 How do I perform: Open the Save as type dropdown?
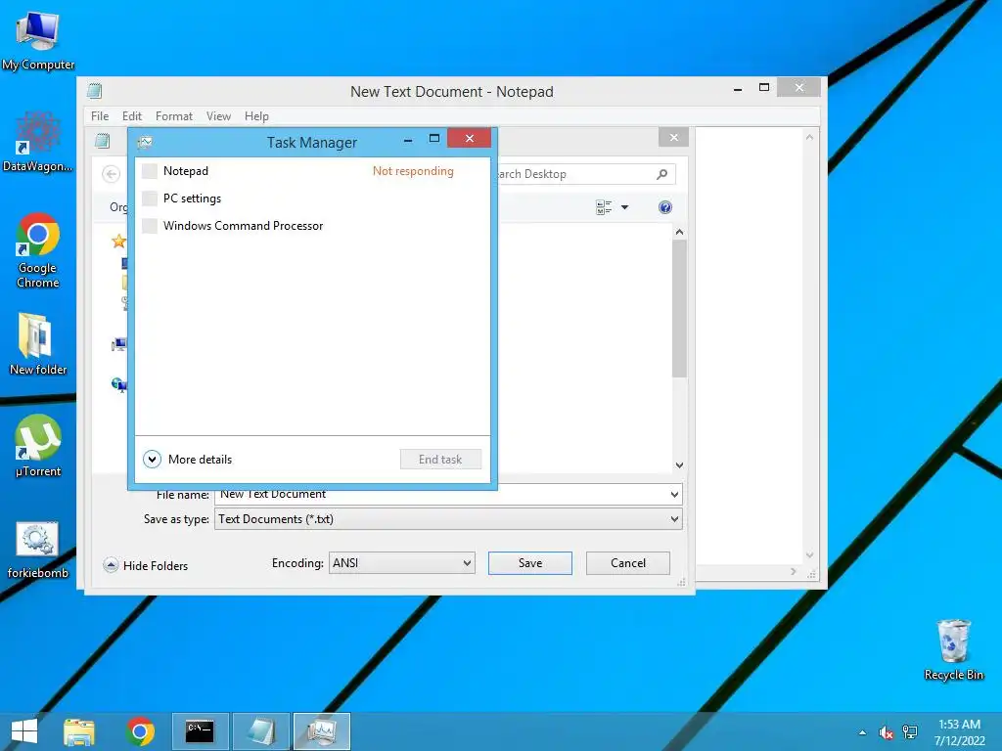tap(448, 519)
